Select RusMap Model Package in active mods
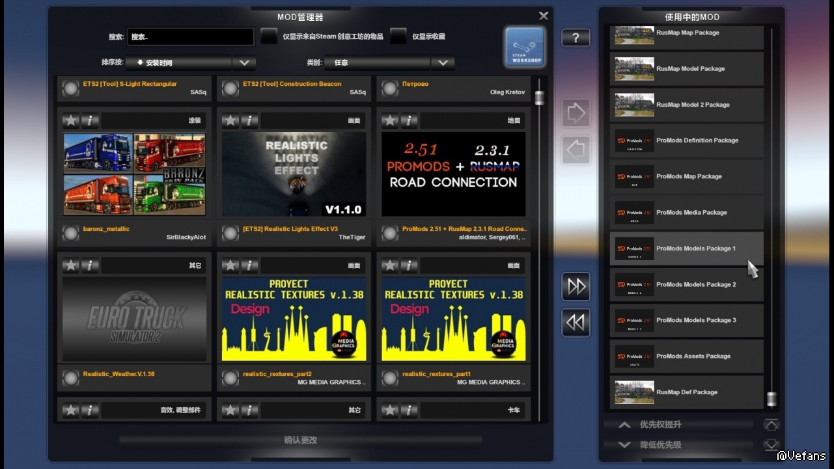 click(x=687, y=69)
